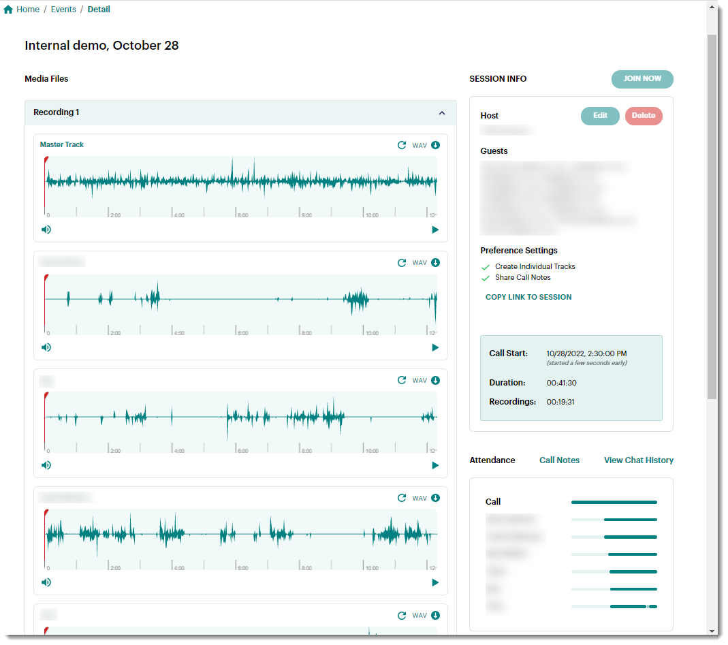The height and width of the screenshot is (645, 728).
Task: Mute the Master Track speaker icon
Action: [x=46, y=230]
